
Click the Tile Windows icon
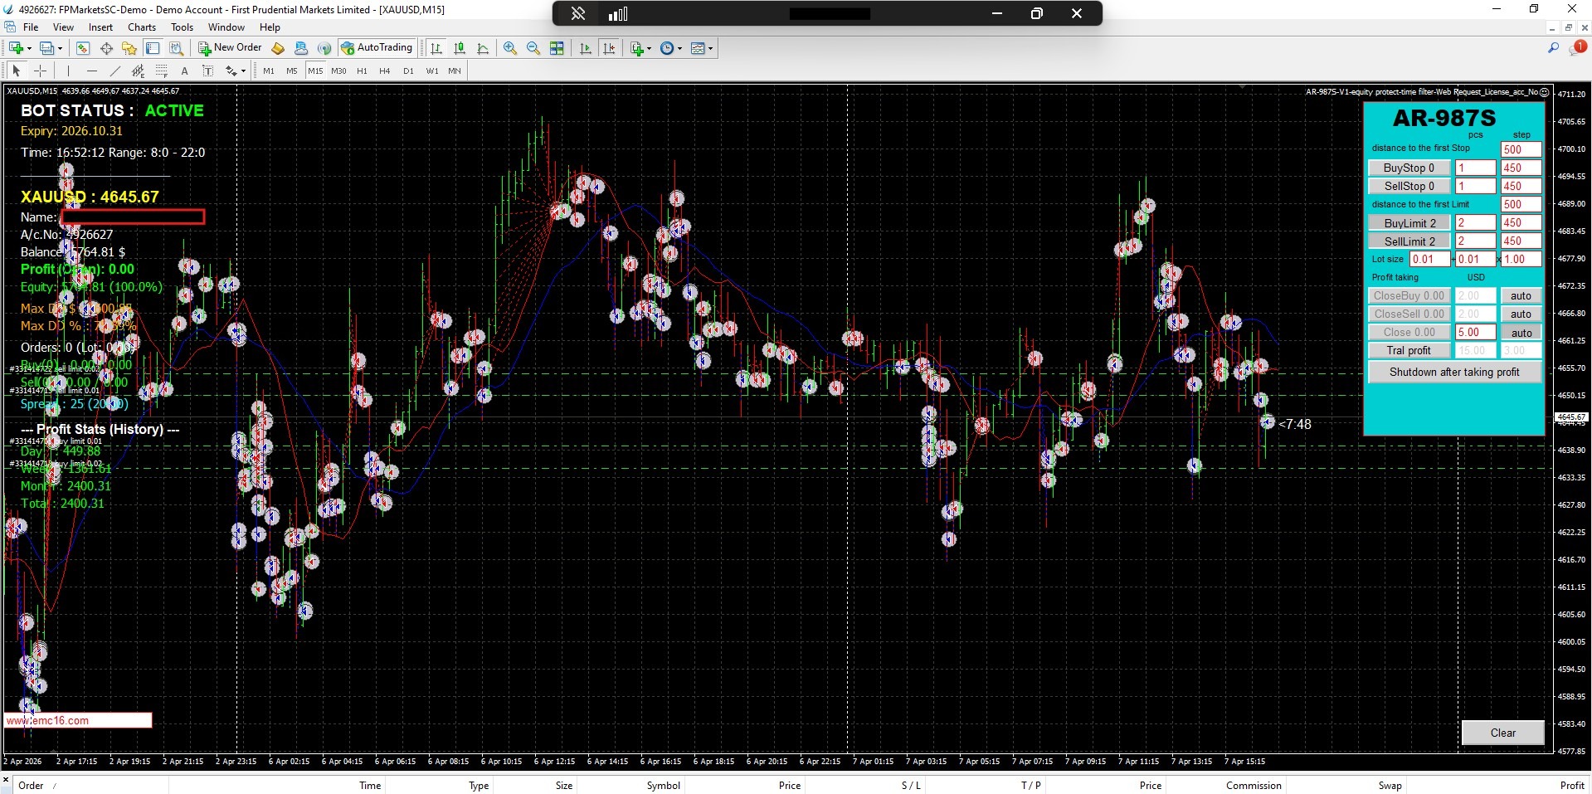[x=557, y=48]
